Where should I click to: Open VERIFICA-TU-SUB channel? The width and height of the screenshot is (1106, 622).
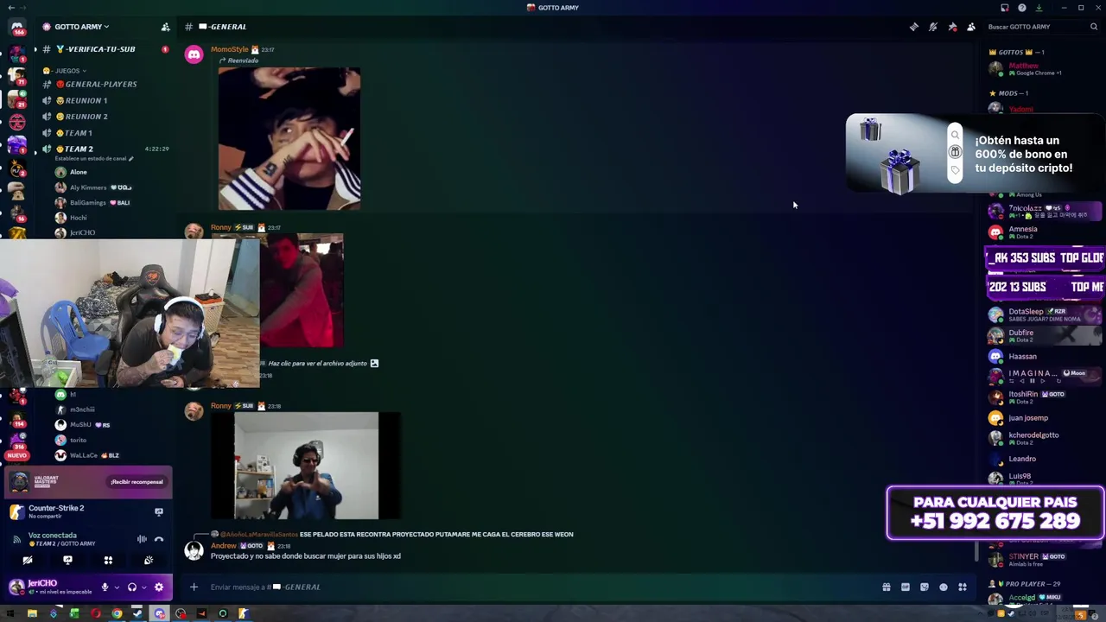point(102,49)
